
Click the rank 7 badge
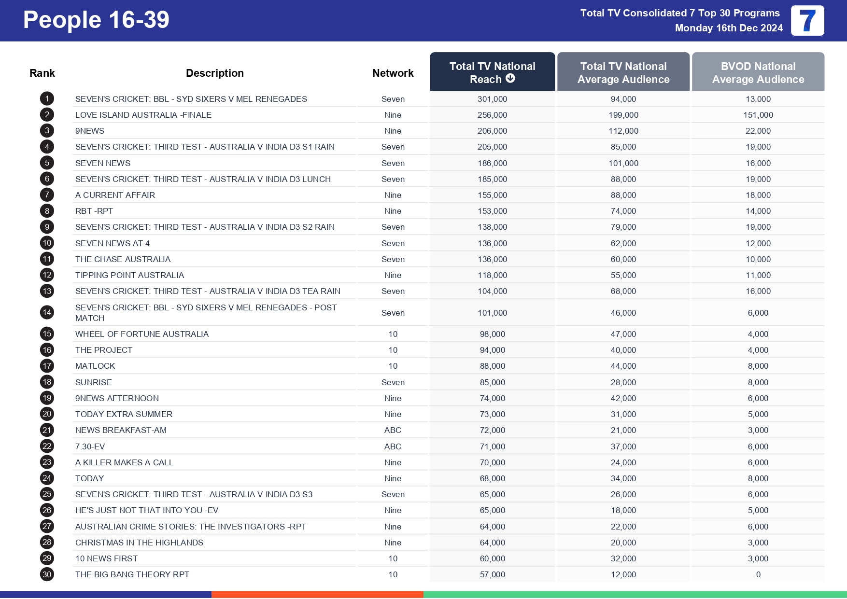(46, 195)
